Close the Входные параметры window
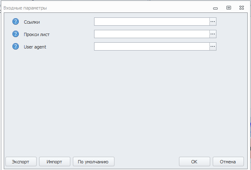The image size is (251, 170). point(241,7)
